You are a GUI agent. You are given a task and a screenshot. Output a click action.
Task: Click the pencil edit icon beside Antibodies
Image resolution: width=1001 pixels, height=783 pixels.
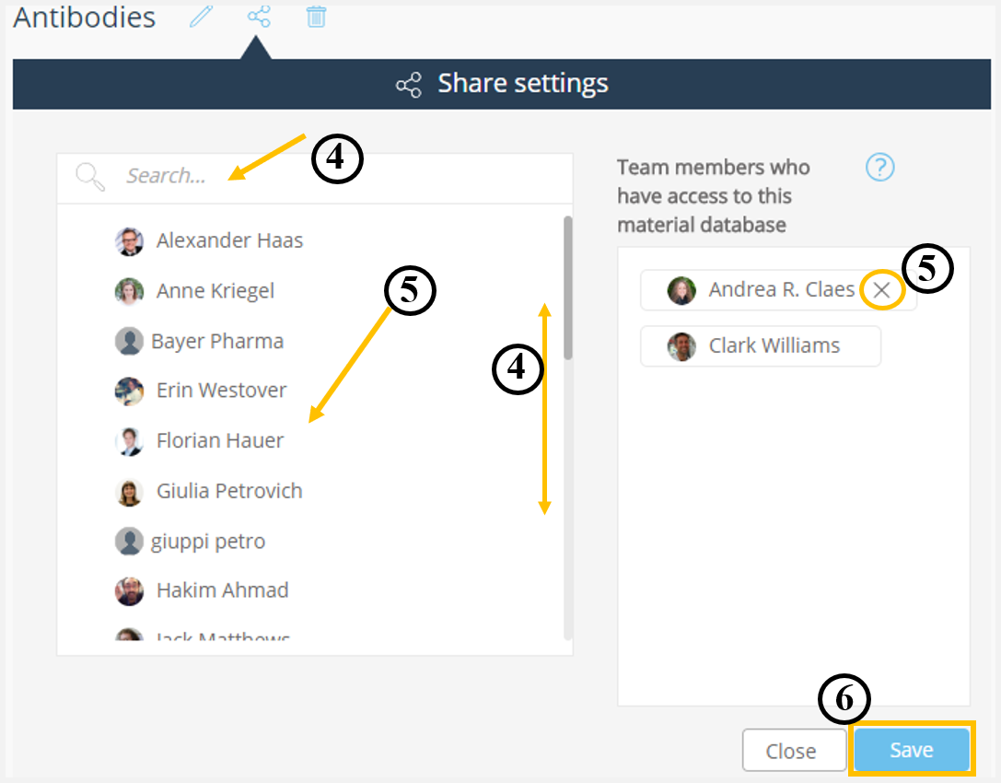click(201, 16)
